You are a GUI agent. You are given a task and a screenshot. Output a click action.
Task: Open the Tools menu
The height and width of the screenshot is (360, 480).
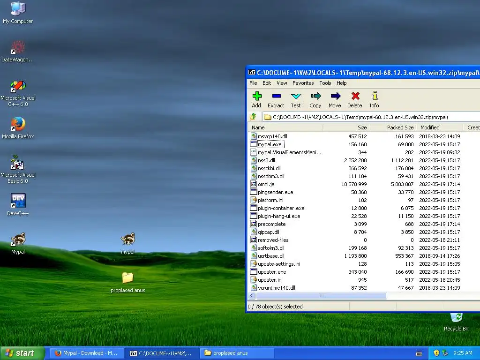325,83
